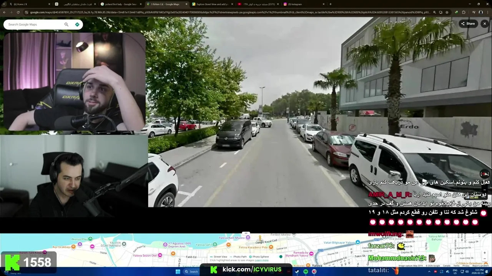Collapse the mini map using top handle
The height and width of the screenshot is (276, 492).
(x=246, y=233)
